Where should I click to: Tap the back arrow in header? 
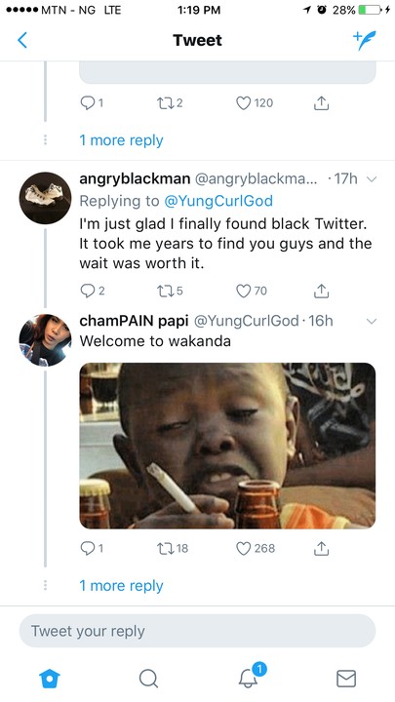pyautogui.click(x=22, y=40)
